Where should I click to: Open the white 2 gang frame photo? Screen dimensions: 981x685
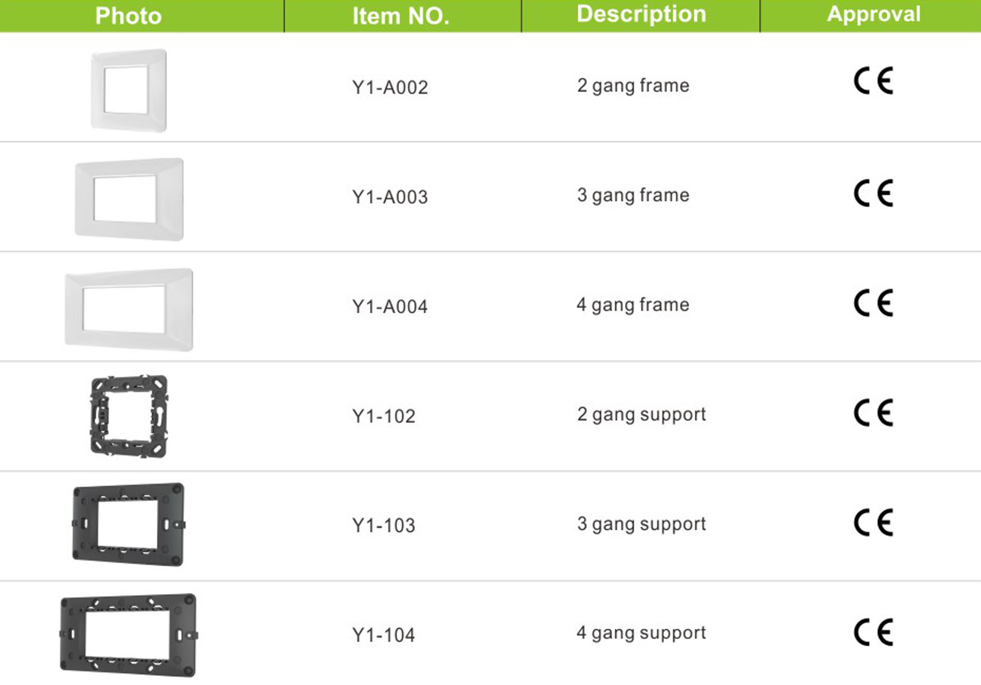click(129, 90)
